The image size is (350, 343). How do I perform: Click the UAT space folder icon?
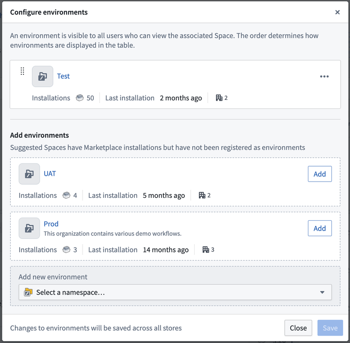point(29,174)
